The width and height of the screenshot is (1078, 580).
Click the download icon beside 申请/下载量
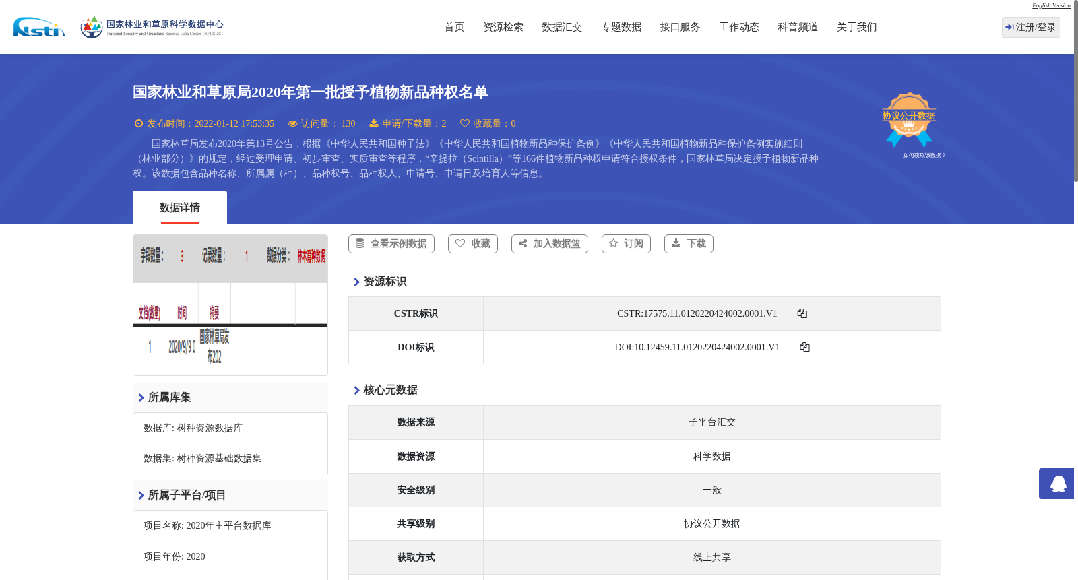coord(373,123)
